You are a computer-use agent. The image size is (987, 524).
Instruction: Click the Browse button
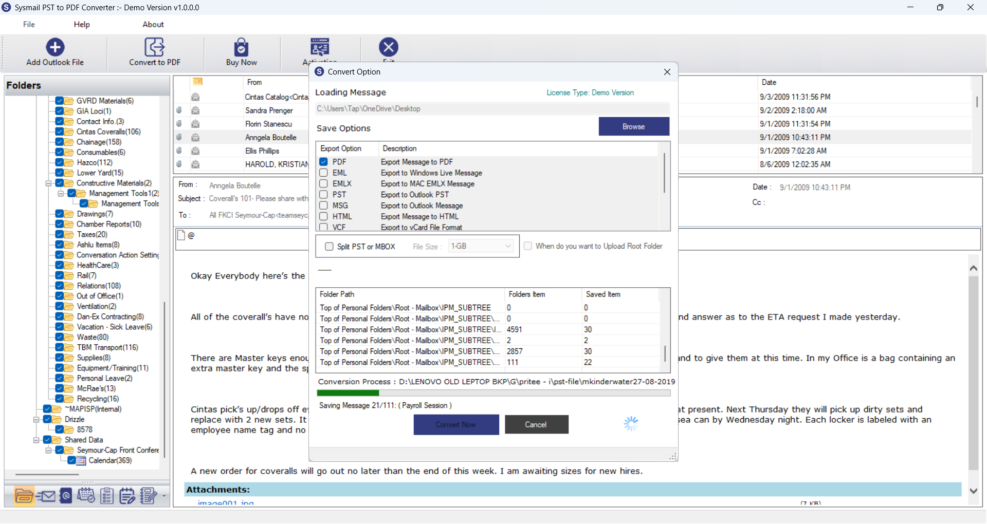(634, 126)
